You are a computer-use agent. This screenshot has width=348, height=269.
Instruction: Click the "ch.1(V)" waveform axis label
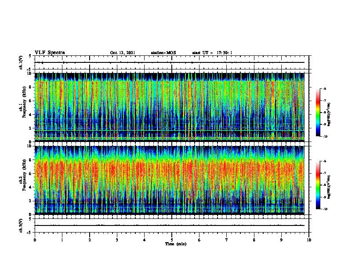(x=21, y=62)
